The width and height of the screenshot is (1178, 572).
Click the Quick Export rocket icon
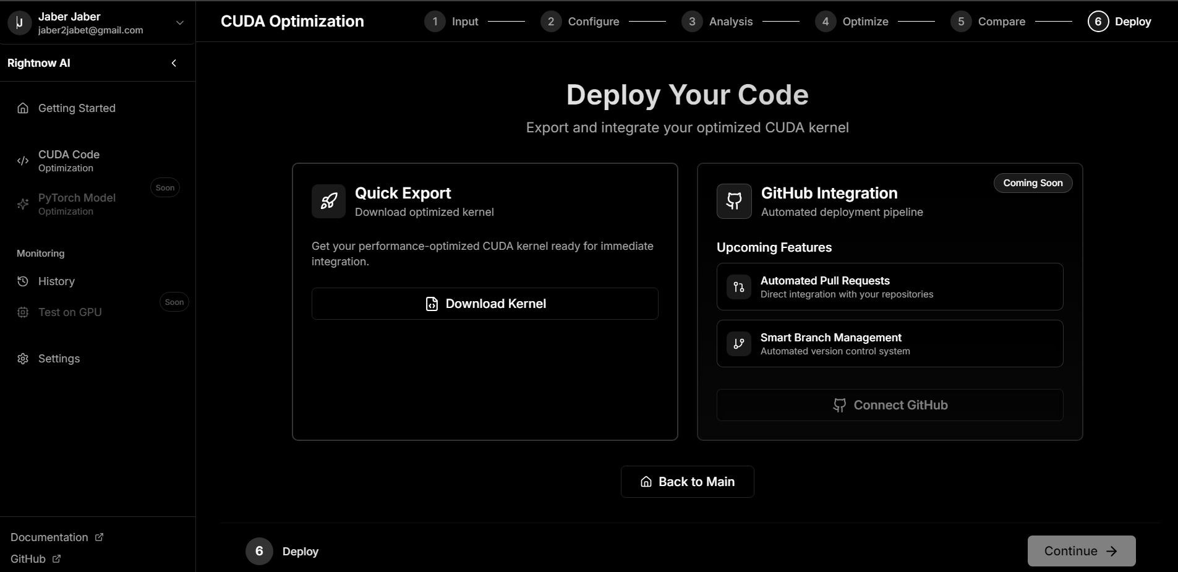point(328,201)
